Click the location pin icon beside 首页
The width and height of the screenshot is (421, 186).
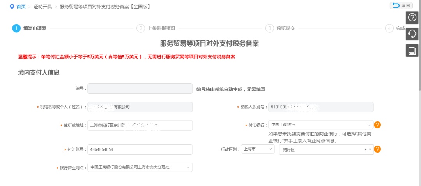click(x=12, y=7)
